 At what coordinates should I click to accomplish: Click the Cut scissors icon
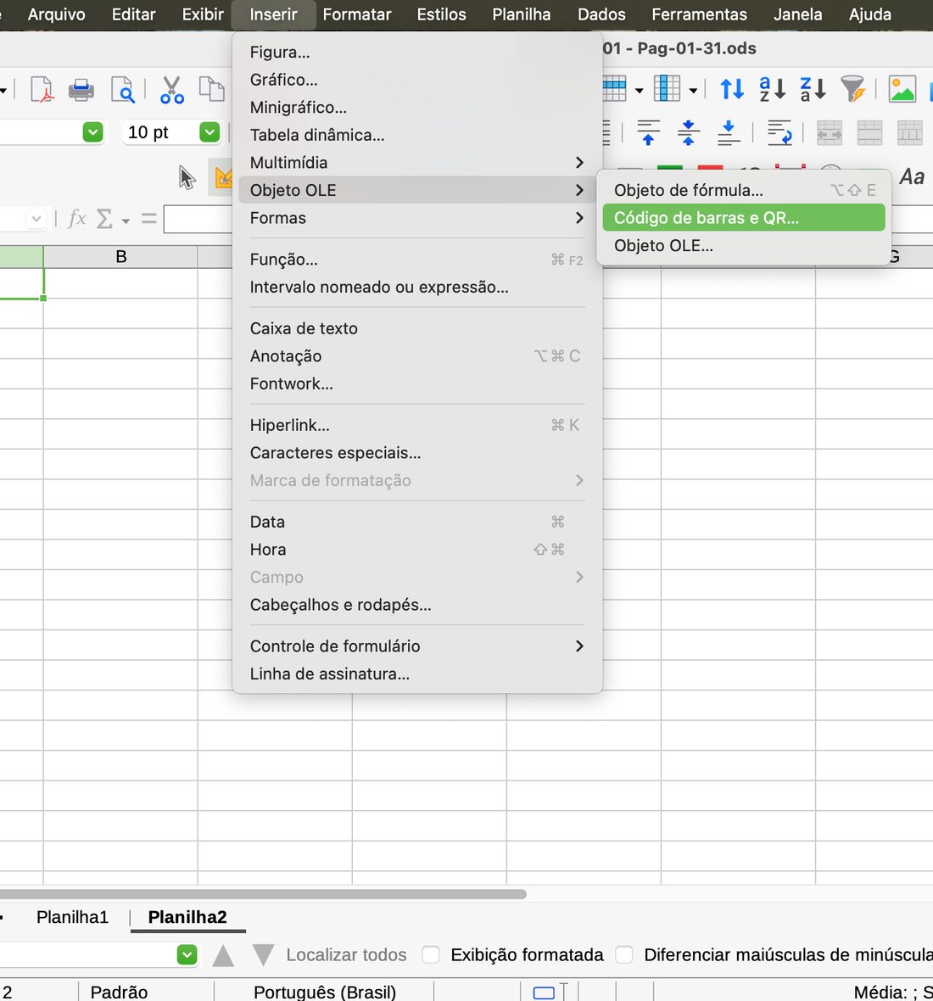coord(172,89)
